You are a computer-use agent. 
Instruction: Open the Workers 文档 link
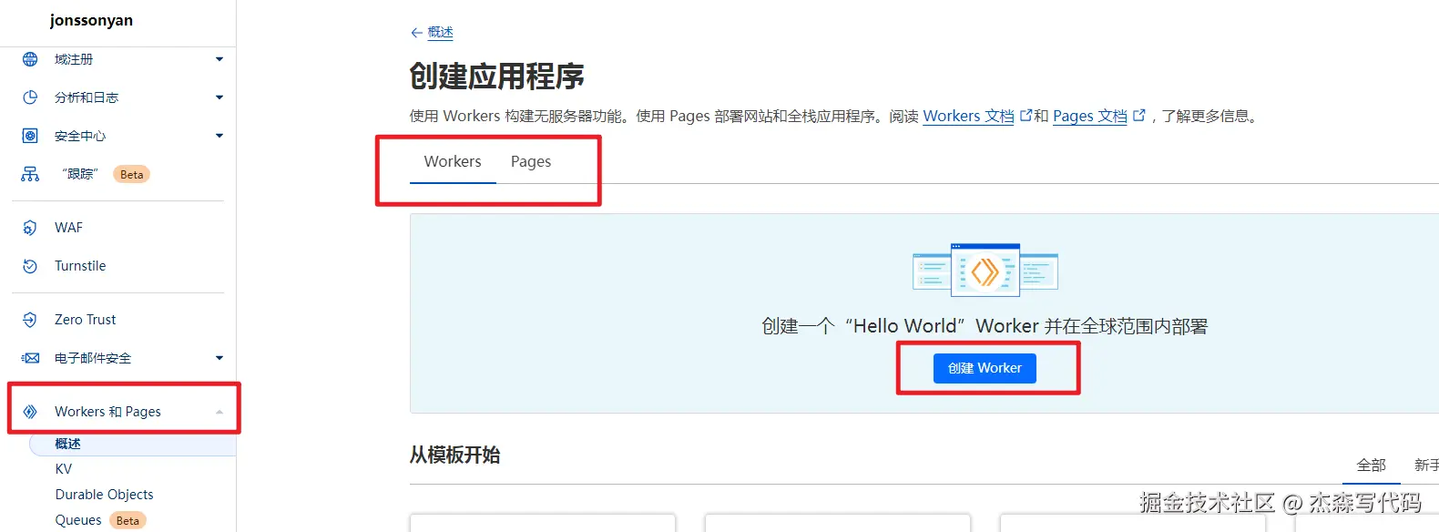click(968, 117)
